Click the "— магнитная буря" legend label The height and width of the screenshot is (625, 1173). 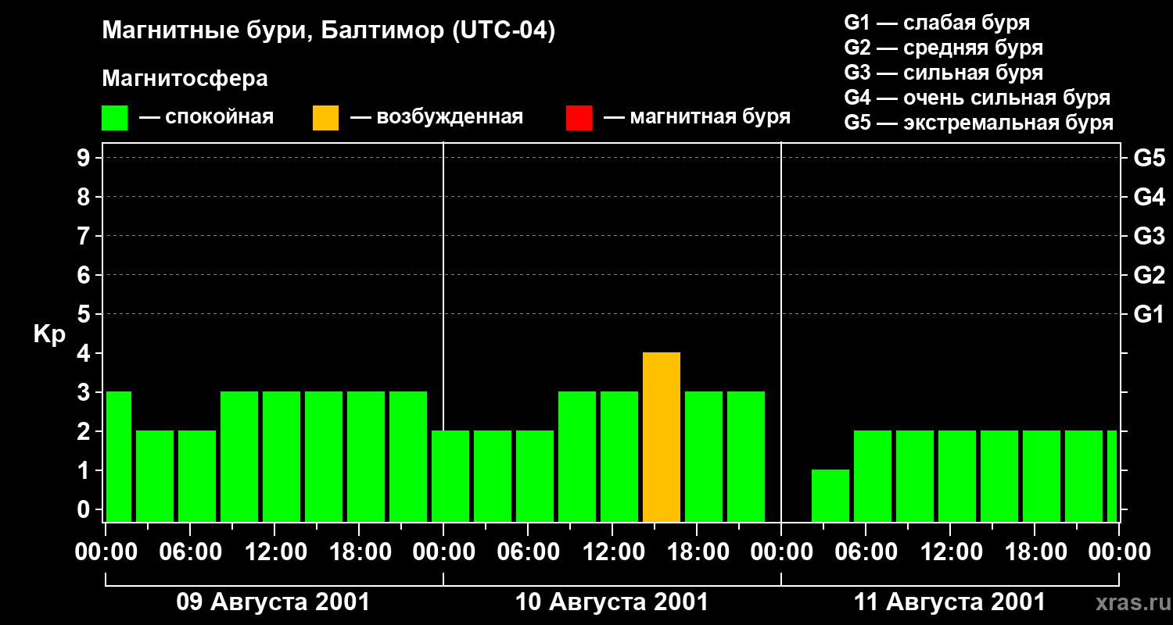[x=698, y=118]
